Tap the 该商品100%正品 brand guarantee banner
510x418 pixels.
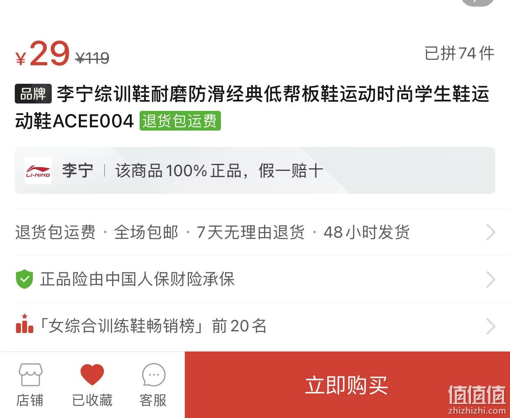click(x=255, y=170)
